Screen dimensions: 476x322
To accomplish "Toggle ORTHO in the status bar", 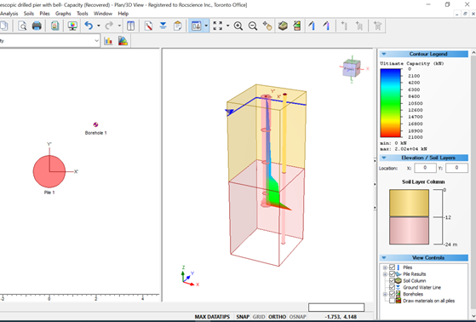I will click(277, 317).
